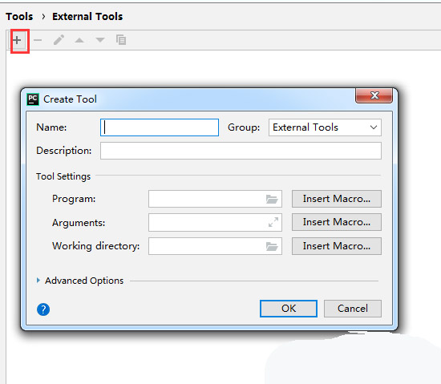
Task: Close the Create Tool dialog window
Action: coord(374,95)
